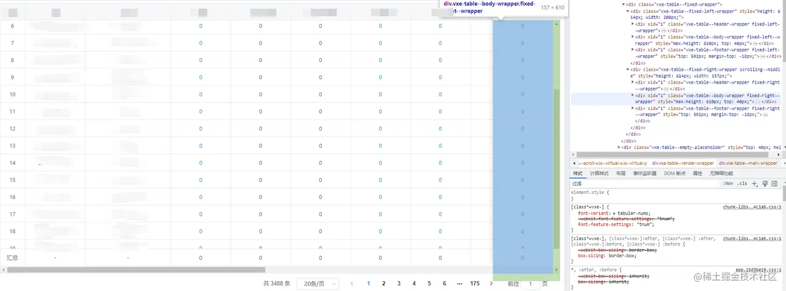Click the DOM tree scrollbar right arrow
786x291 pixels.
[779, 154]
